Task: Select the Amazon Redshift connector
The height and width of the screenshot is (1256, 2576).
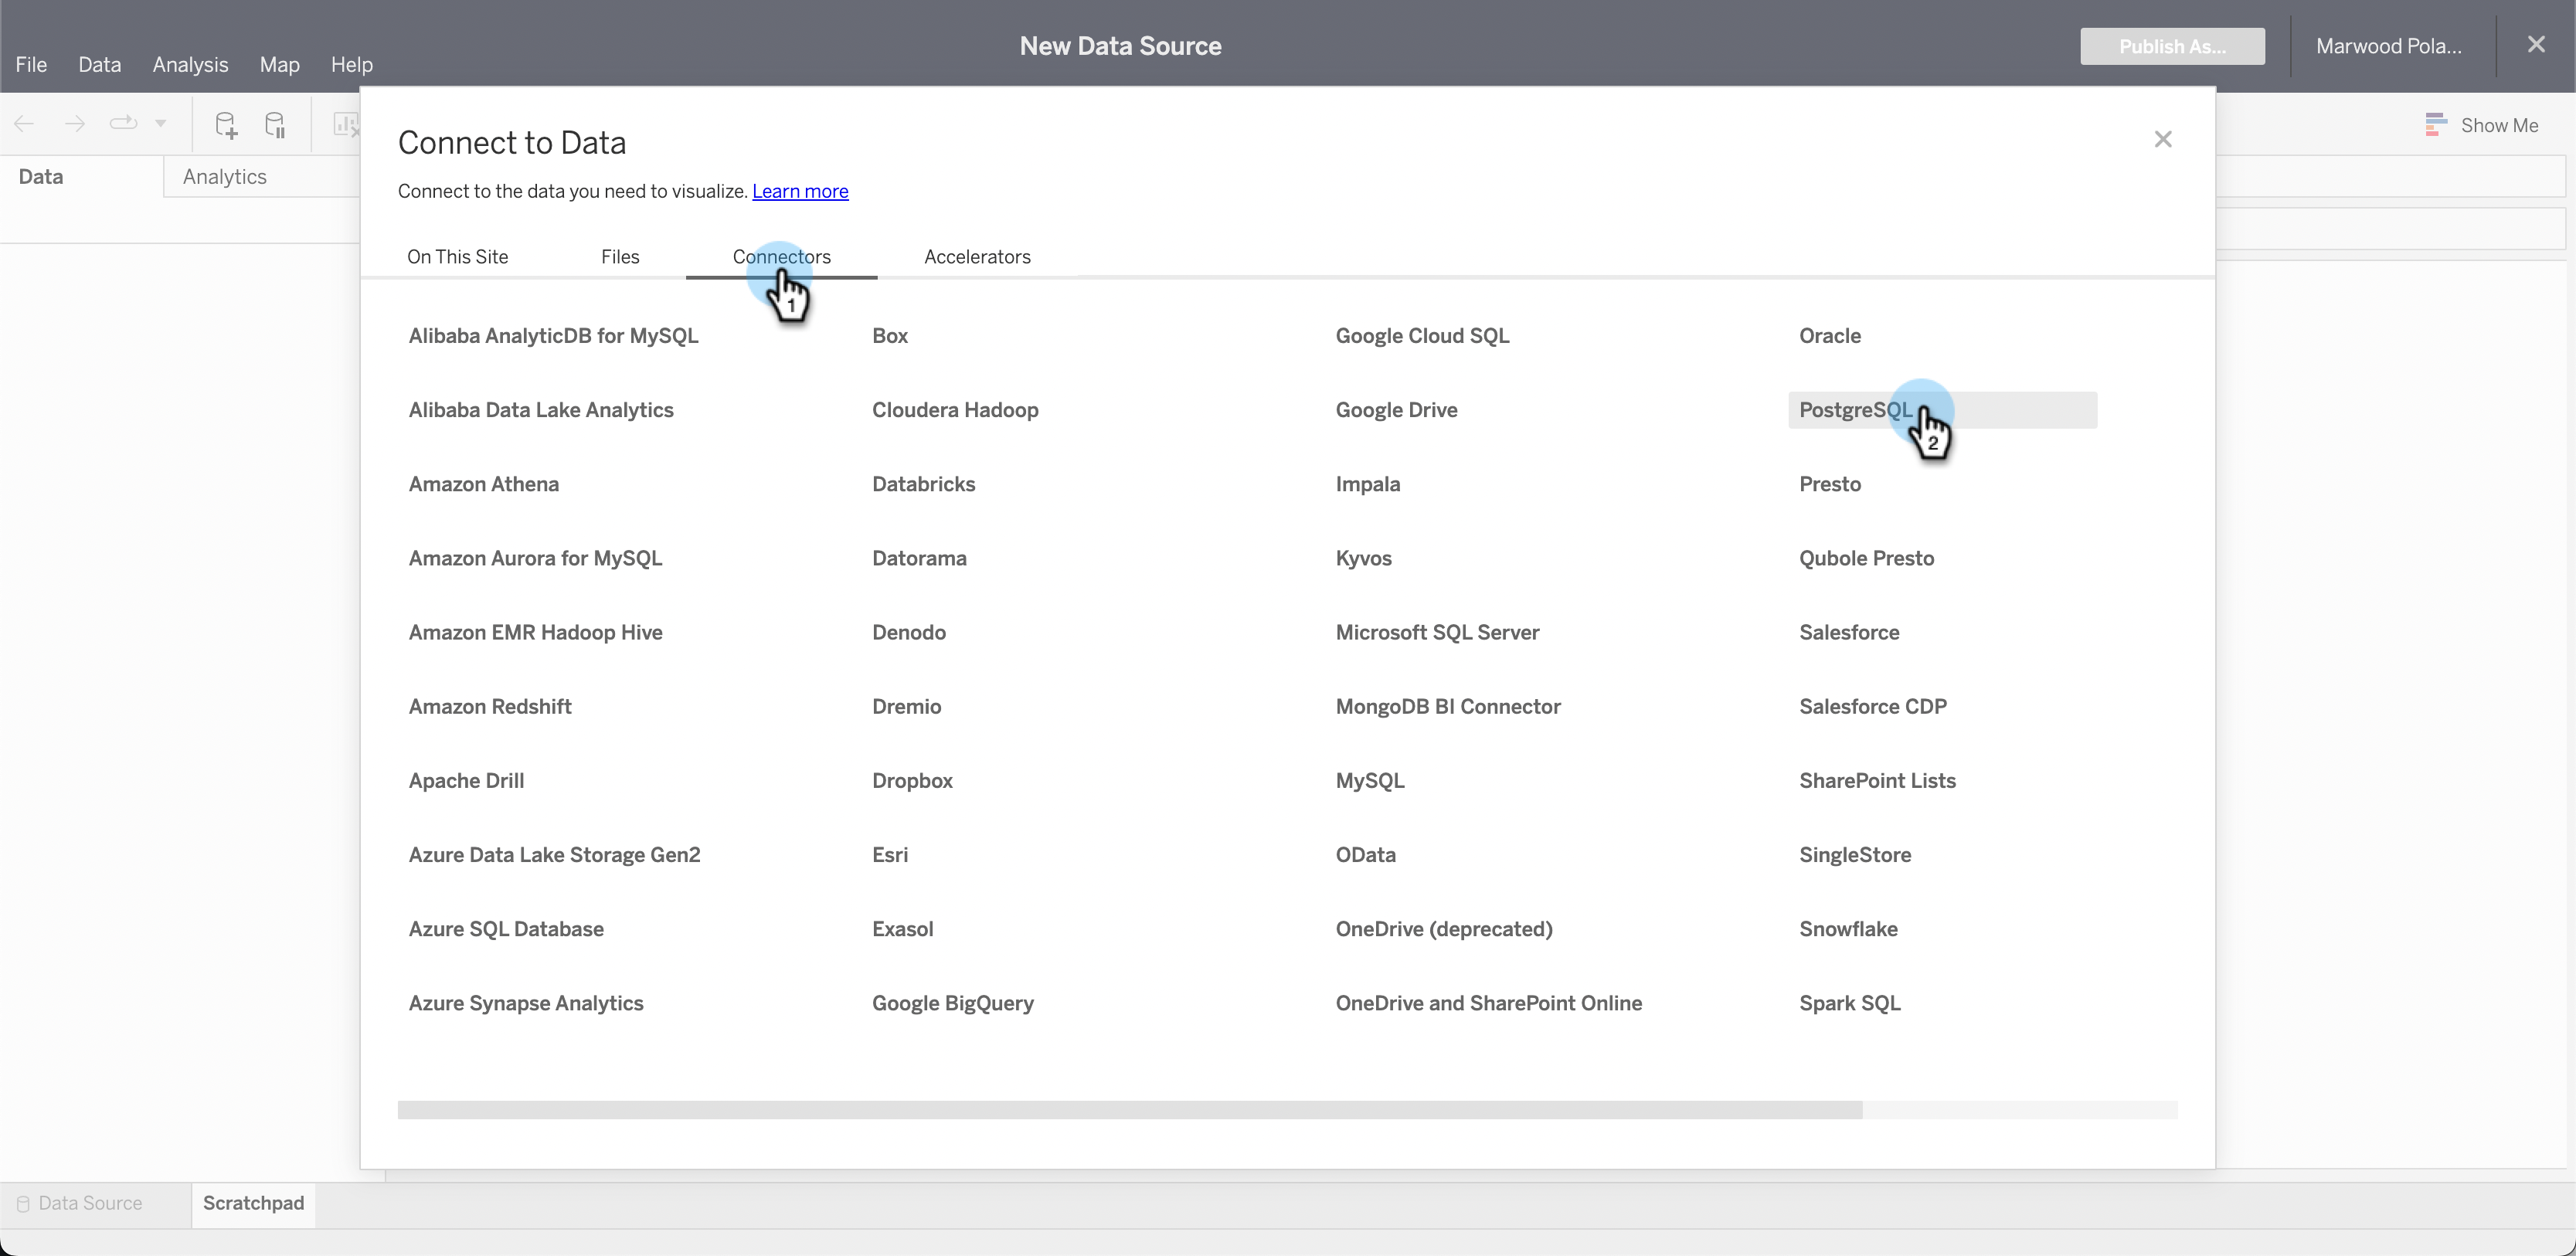Action: (490, 707)
